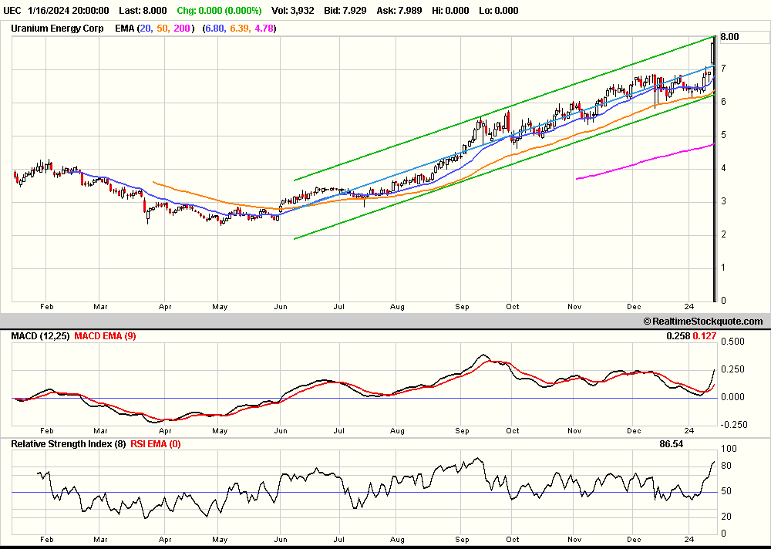
Task: Select Oct on the MACD time axis
Action: [x=513, y=431]
